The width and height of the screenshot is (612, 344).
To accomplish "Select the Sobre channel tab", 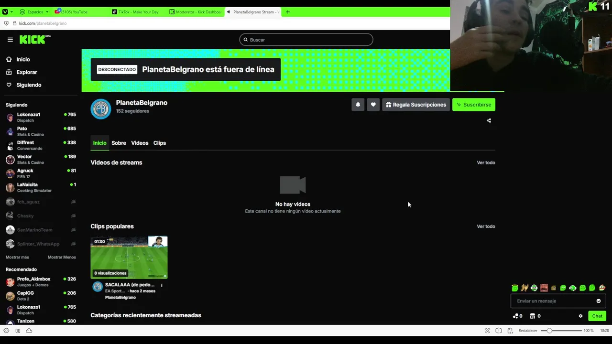I will [x=119, y=143].
